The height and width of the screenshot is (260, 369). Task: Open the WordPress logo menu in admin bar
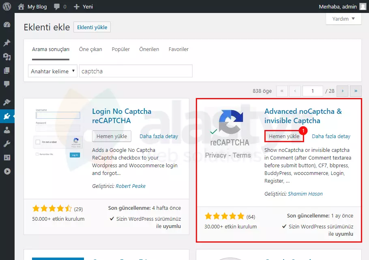[x=6, y=6]
